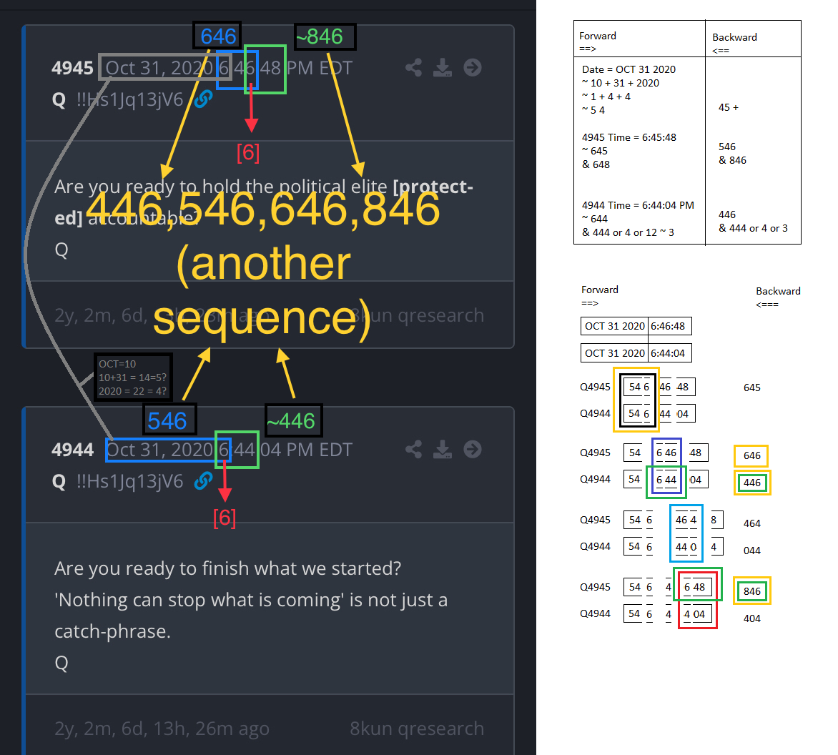This screenshot has height=755, width=838.
Task: Click the arrow icon on post 4945
Action: pos(473,68)
